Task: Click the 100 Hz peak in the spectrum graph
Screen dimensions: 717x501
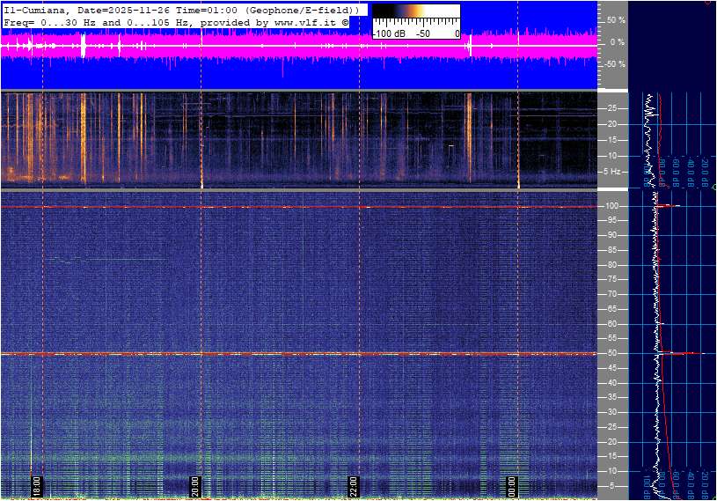Action: 666,206
